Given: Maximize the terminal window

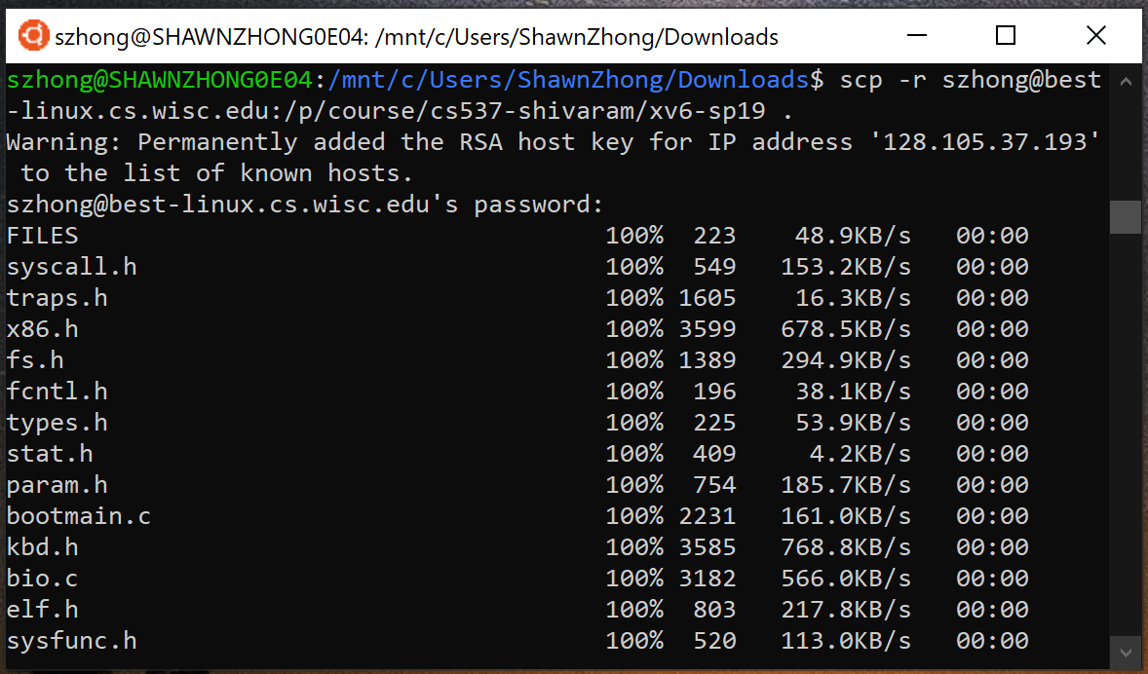Looking at the screenshot, I should pyautogui.click(x=1006, y=37).
